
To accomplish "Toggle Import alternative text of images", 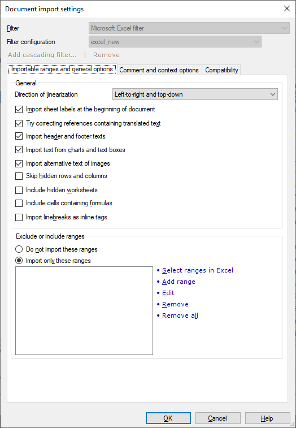I will pyautogui.click(x=19, y=163).
